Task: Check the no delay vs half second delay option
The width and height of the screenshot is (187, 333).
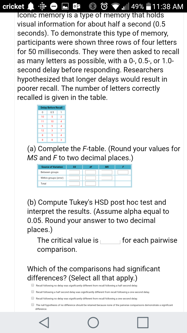Action: coord(33,285)
